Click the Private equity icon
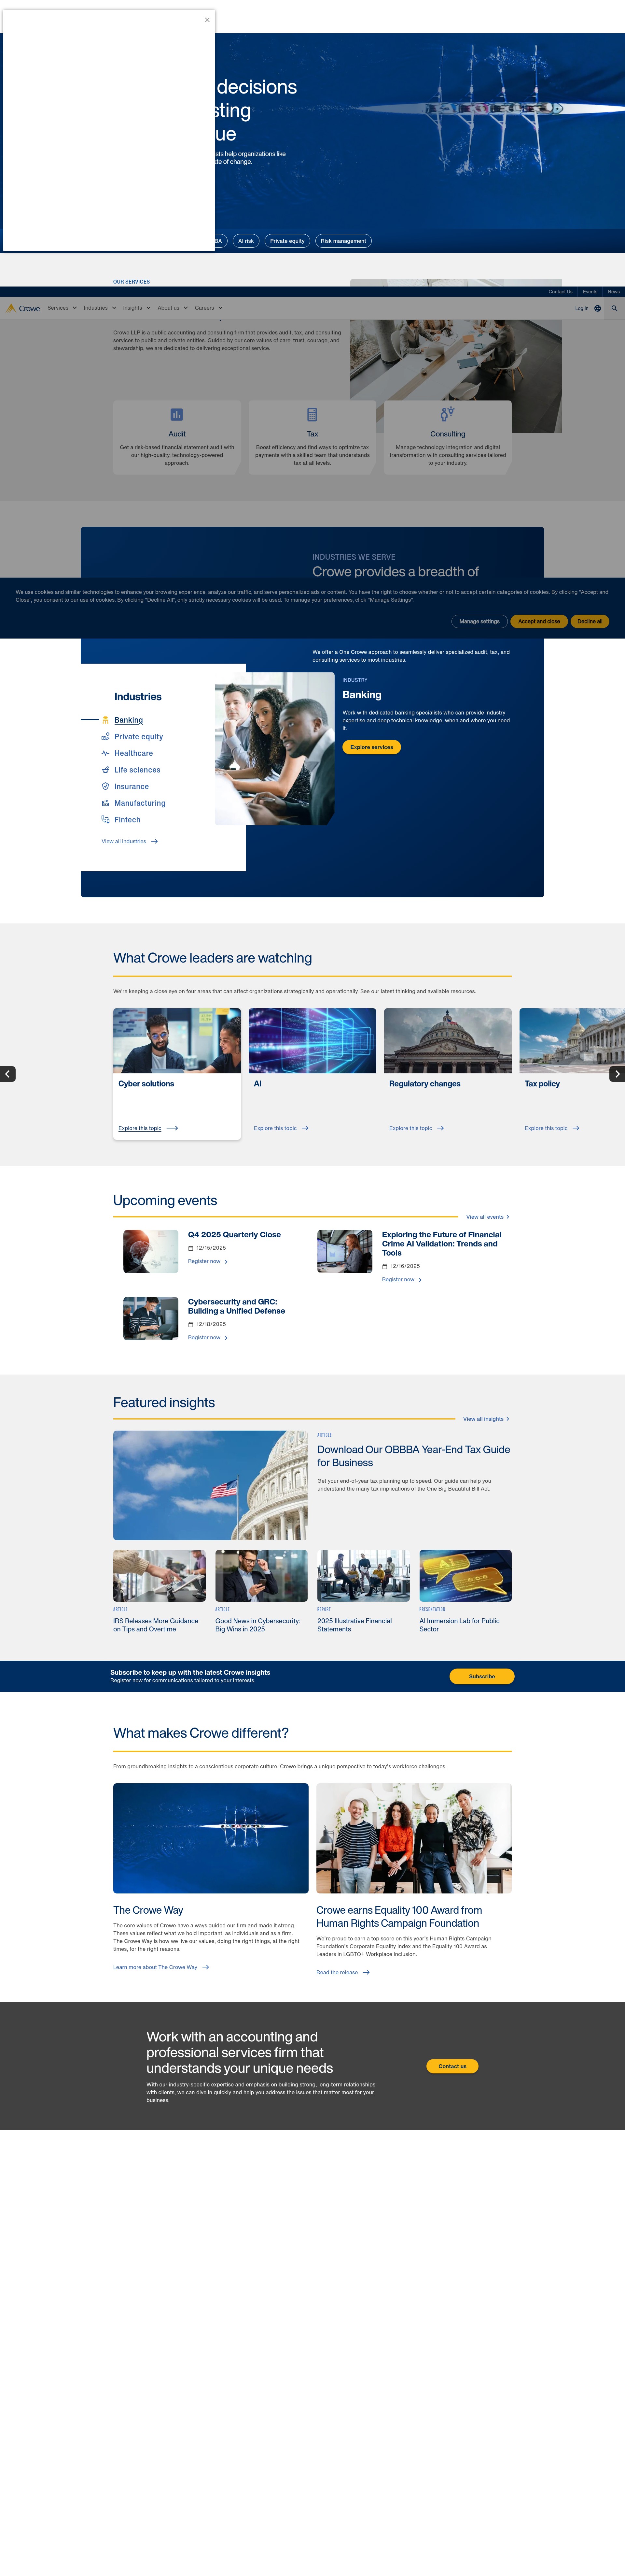Image resolution: width=625 pixels, height=2576 pixels. [x=106, y=737]
